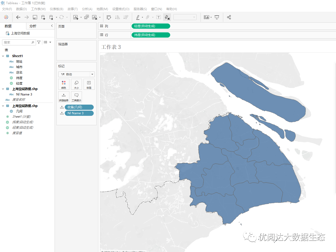Click the field search box
Image resolution: width=336 pixels, height=252 pixels.
(x=19, y=42)
